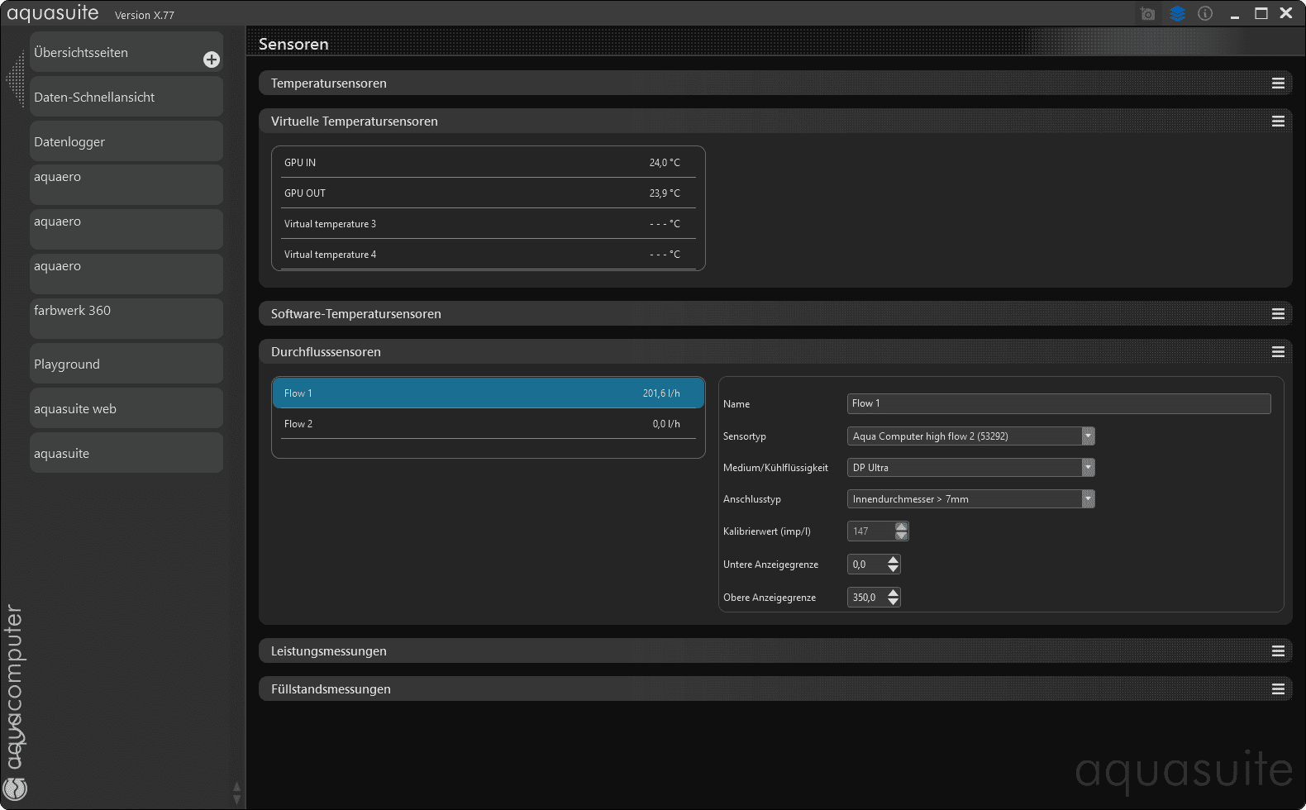Image resolution: width=1306 pixels, height=810 pixels.
Task: Open Durchflusssensoren hamburger menu
Action: [x=1278, y=352]
